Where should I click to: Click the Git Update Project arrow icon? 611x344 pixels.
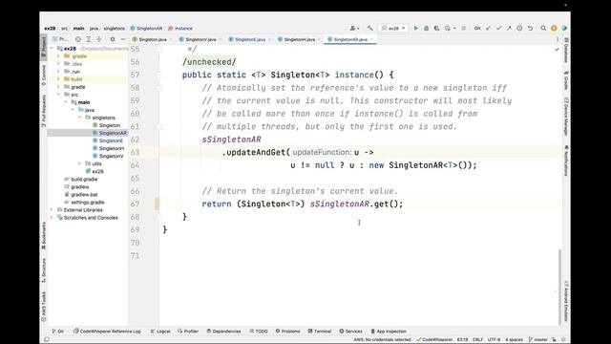point(488,28)
